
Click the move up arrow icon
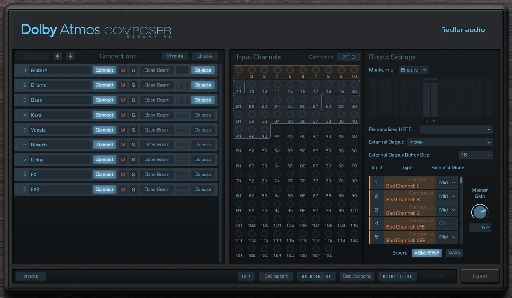tap(58, 56)
